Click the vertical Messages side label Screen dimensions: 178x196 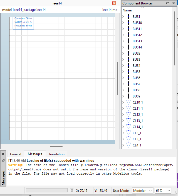[x=3, y=178]
